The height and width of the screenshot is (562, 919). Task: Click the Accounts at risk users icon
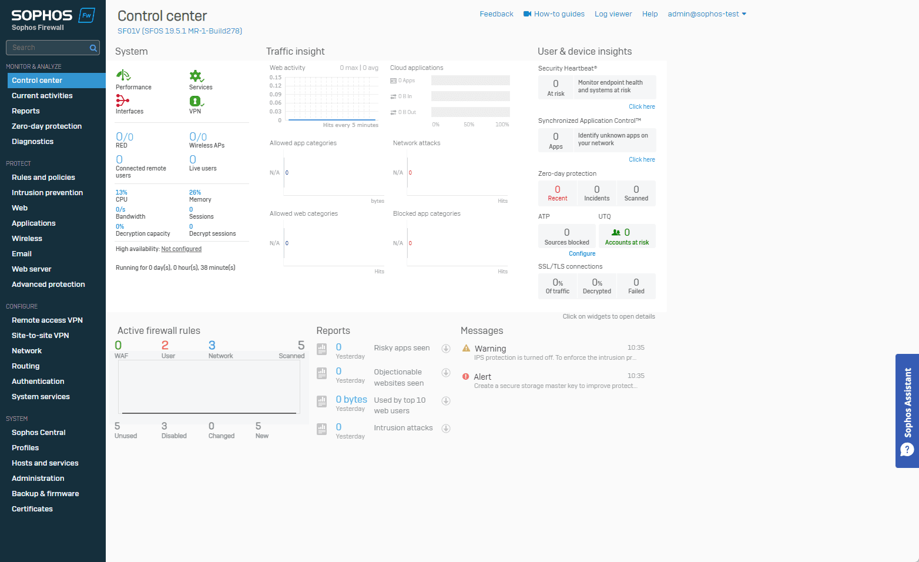click(x=616, y=233)
